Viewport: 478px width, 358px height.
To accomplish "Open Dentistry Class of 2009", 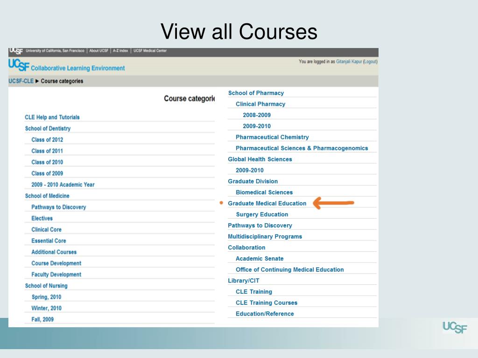I will [47, 173].
